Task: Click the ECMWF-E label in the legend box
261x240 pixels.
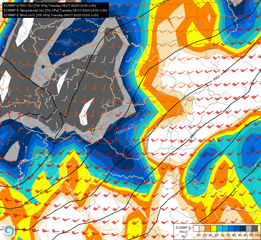Action: pyautogui.click(x=183, y=228)
